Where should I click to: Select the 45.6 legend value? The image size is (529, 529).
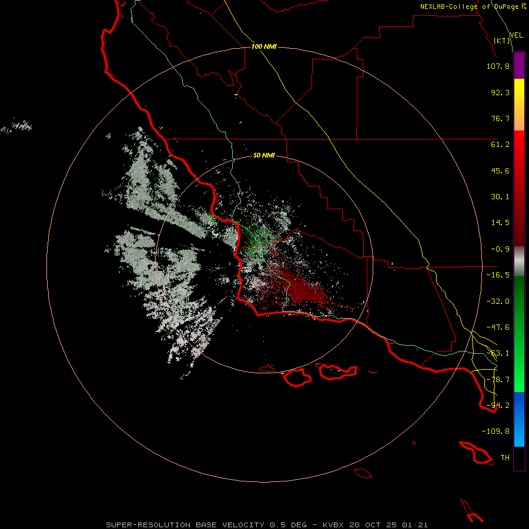(500, 170)
